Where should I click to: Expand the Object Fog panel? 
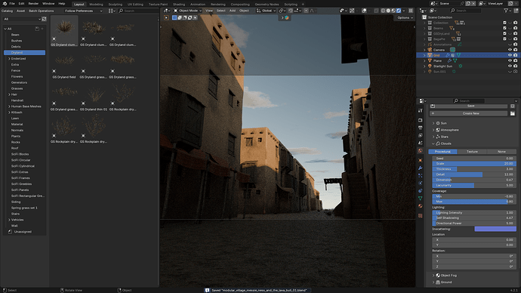tap(433, 276)
